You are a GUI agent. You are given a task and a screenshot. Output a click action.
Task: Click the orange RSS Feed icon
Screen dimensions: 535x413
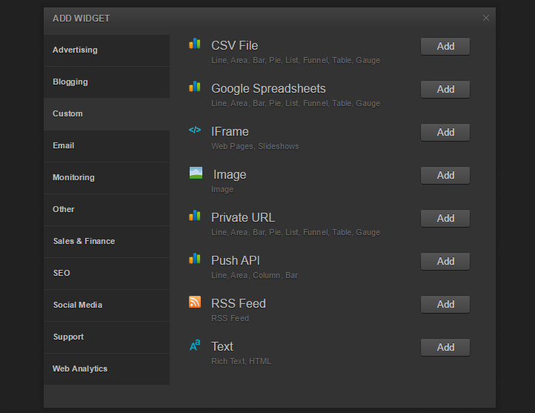coord(195,302)
